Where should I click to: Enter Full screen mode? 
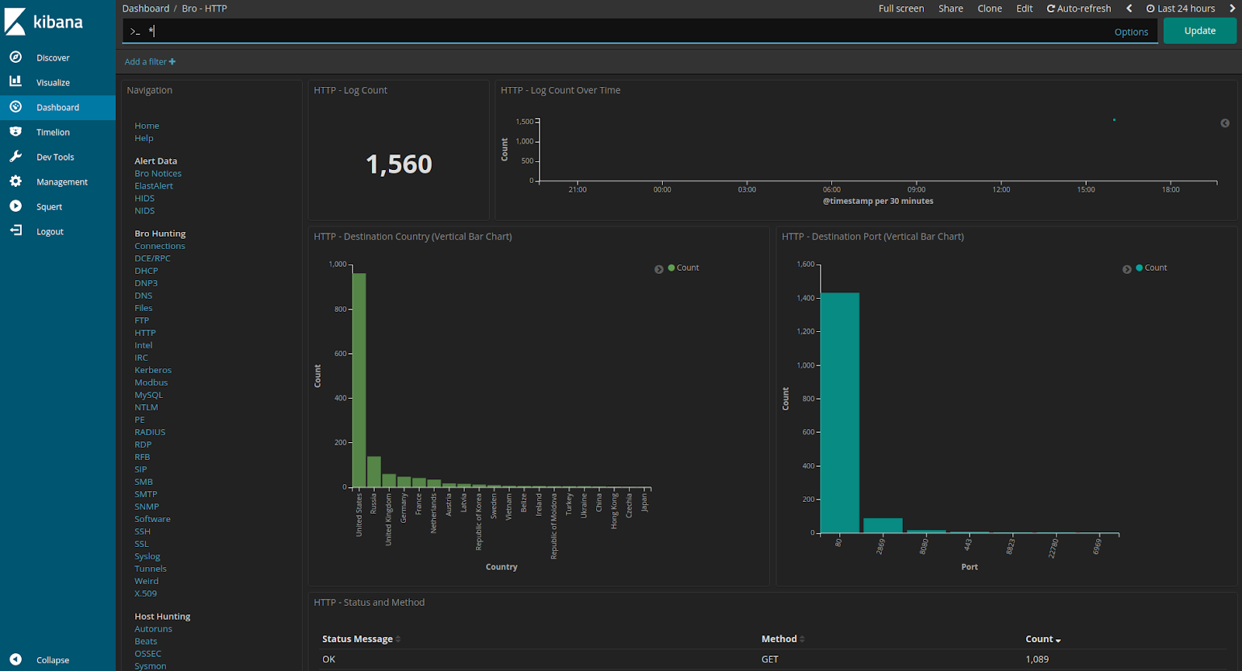point(901,9)
